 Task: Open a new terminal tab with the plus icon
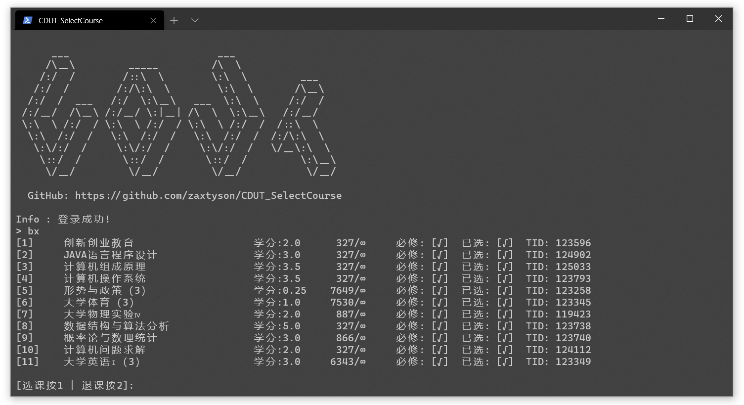click(174, 20)
